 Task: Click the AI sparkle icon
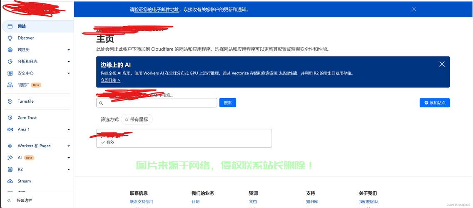10,158
